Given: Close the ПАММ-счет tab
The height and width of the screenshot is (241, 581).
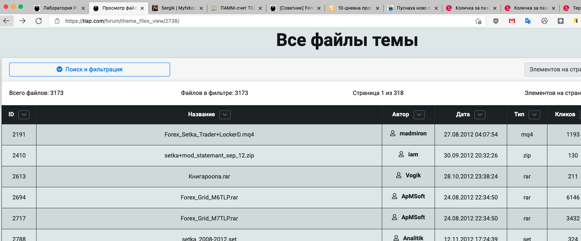Looking at the screenshot, I should click(260, 8).
